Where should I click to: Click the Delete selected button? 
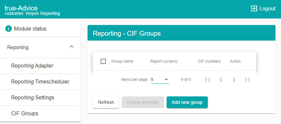coord(143,102)
